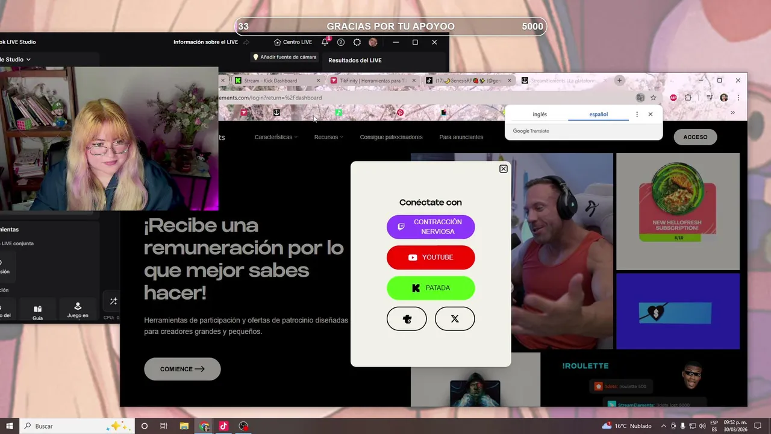Open help question mark in LIVE Studio
Viewport: 771px width, 434px height.
[341, 42]
